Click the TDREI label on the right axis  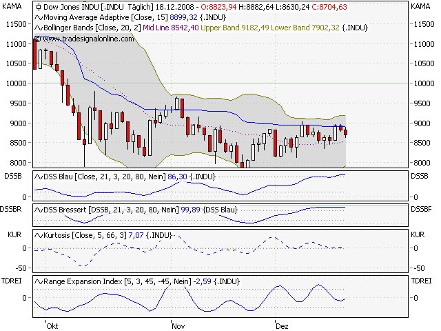point(421,281)
